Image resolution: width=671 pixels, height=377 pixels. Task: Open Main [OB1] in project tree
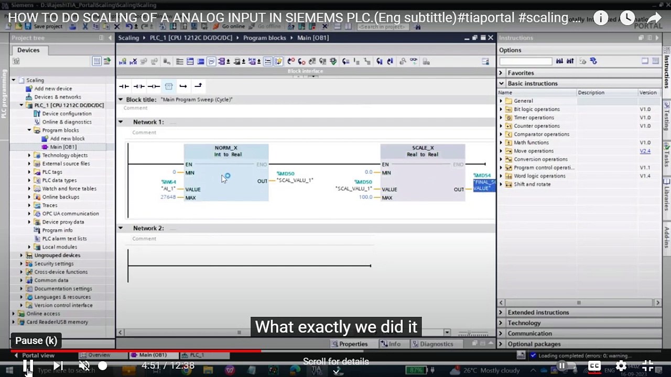tap(63, 147)
